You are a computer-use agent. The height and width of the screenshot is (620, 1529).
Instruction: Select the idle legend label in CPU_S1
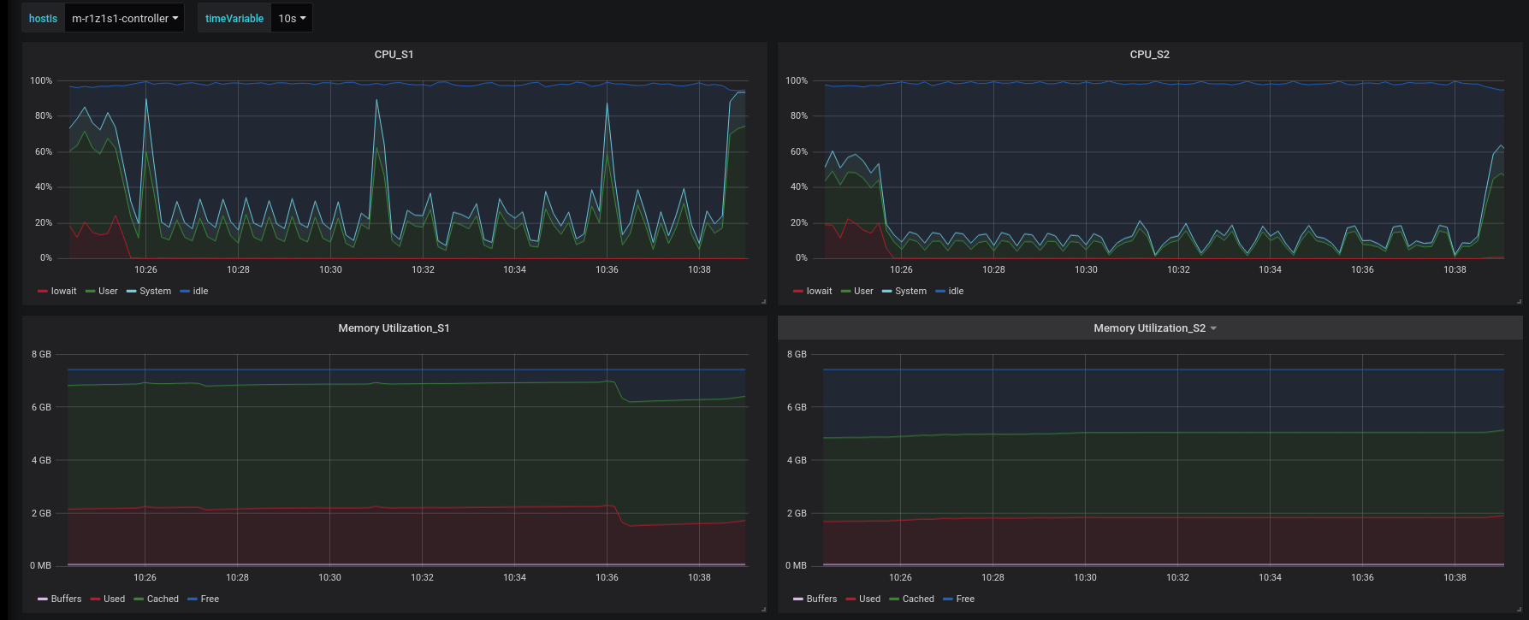(x=200, y=292)
